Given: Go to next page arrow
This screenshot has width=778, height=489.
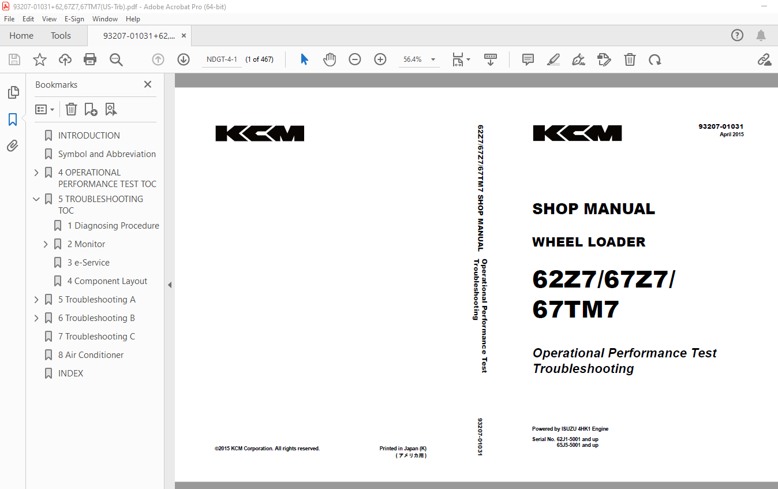Looking at the screenshot, I should point(184,59).
